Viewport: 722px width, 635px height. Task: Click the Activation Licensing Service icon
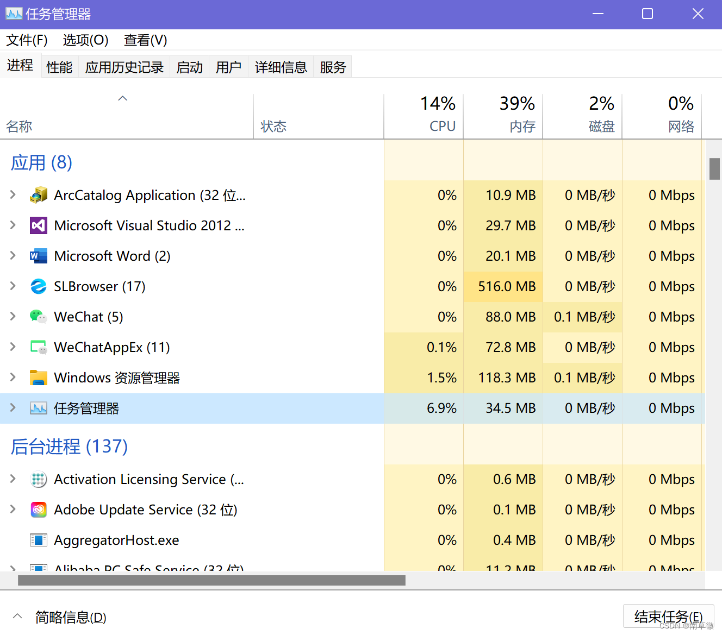[x=39, y=479]
